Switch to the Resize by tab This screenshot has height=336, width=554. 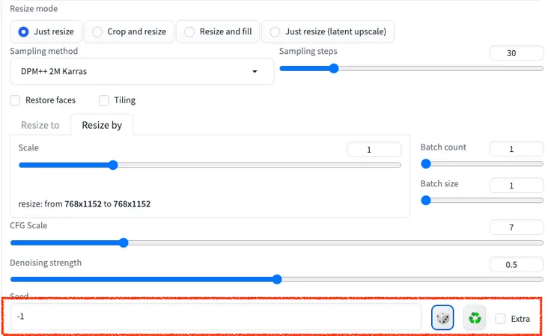point(102,125)
